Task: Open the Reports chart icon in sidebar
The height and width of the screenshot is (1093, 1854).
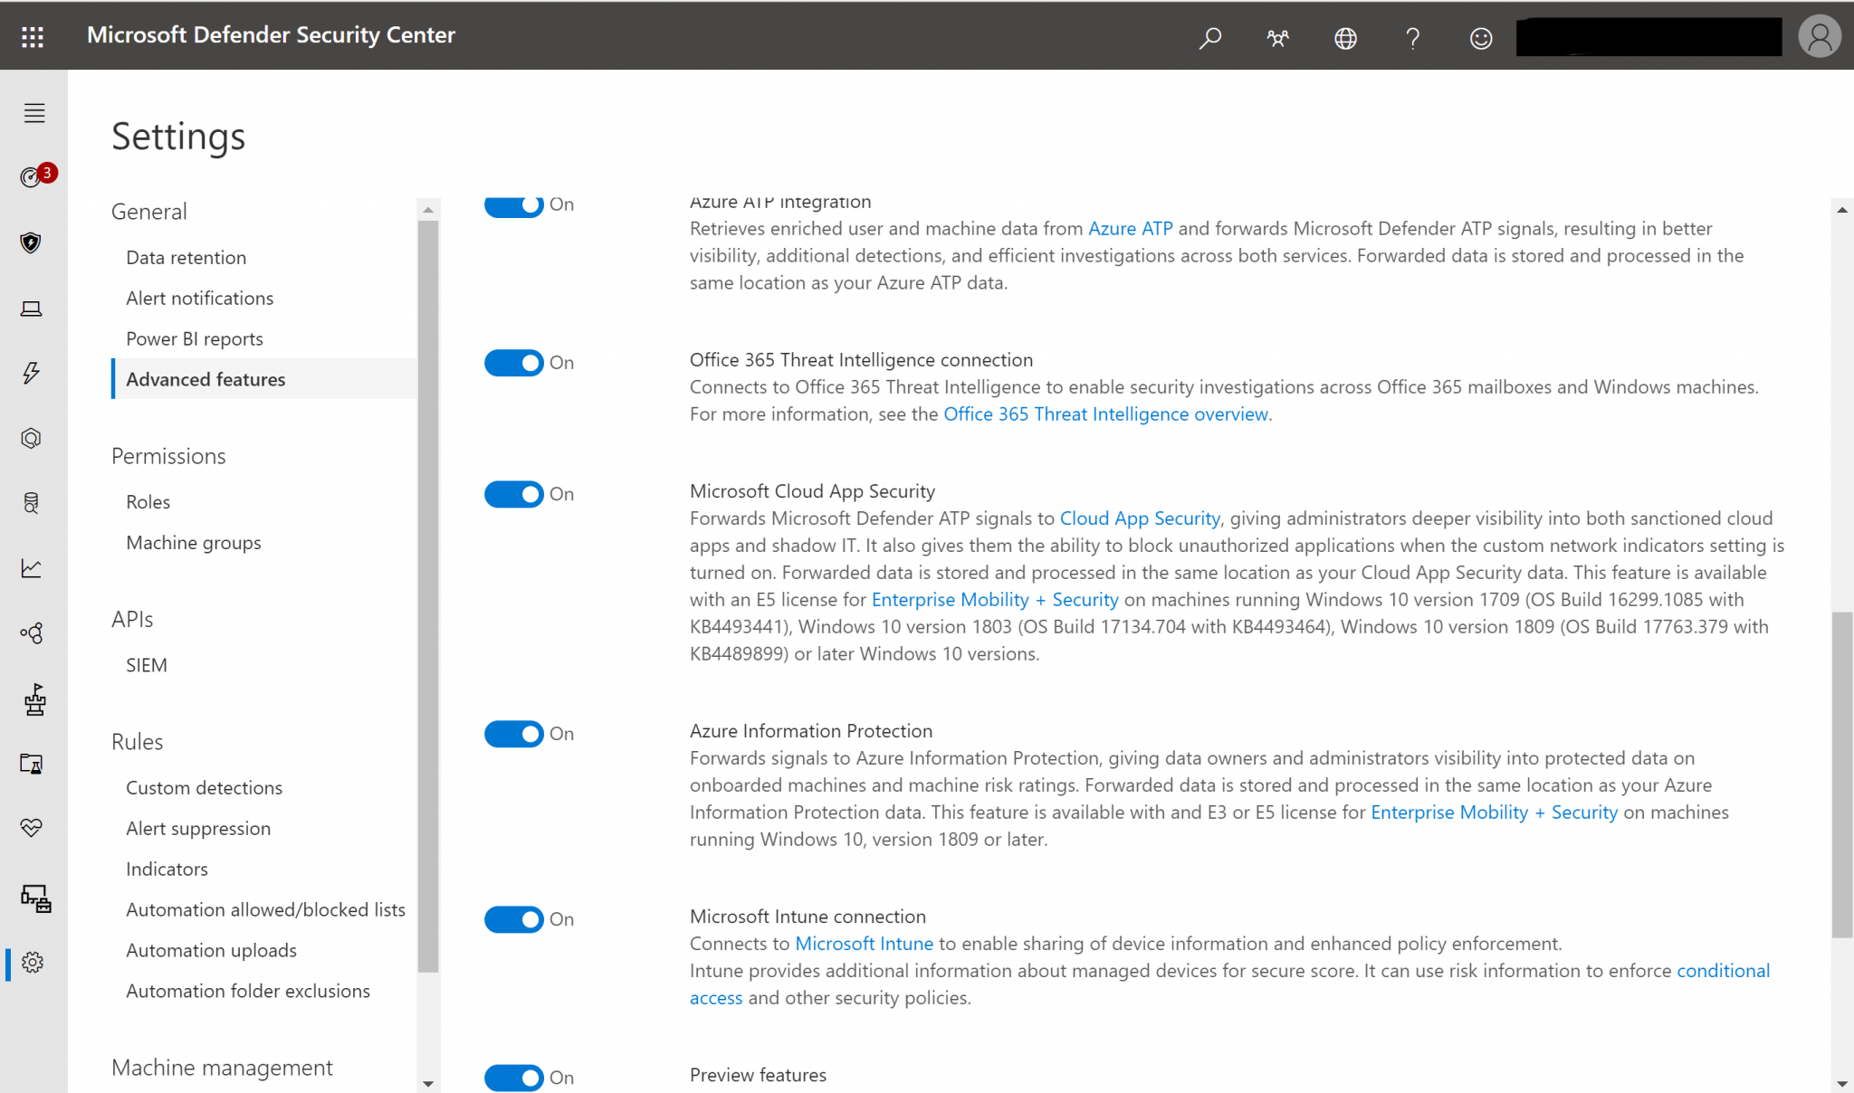Action: [33, 568]
